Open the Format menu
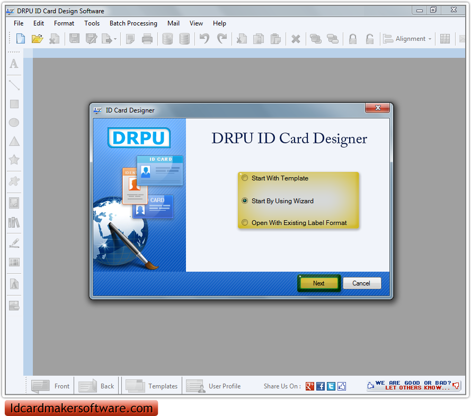This screenshot has width=471, height=416. (x=64, y=23)
